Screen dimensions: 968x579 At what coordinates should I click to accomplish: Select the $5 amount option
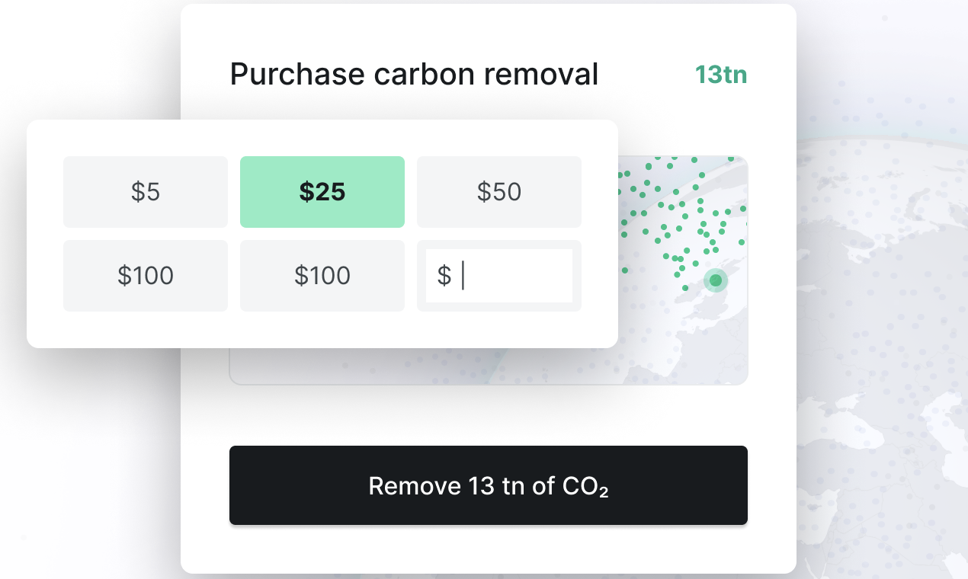(146, 192)
